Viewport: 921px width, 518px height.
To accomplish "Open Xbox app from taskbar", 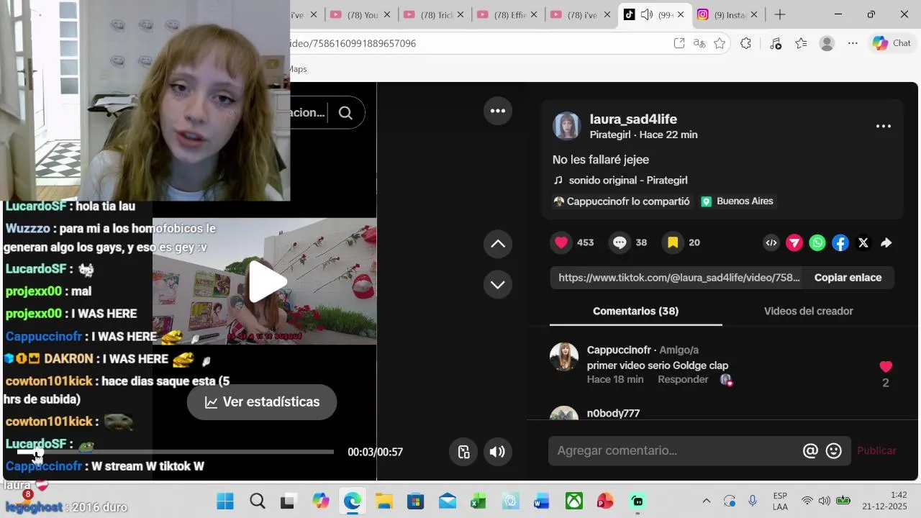I will [574, 501].
